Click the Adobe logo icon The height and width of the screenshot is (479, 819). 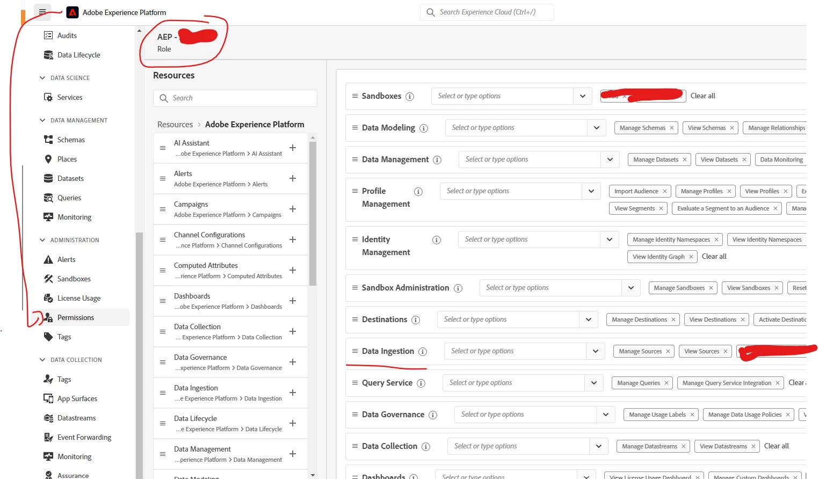click(73, 12)
